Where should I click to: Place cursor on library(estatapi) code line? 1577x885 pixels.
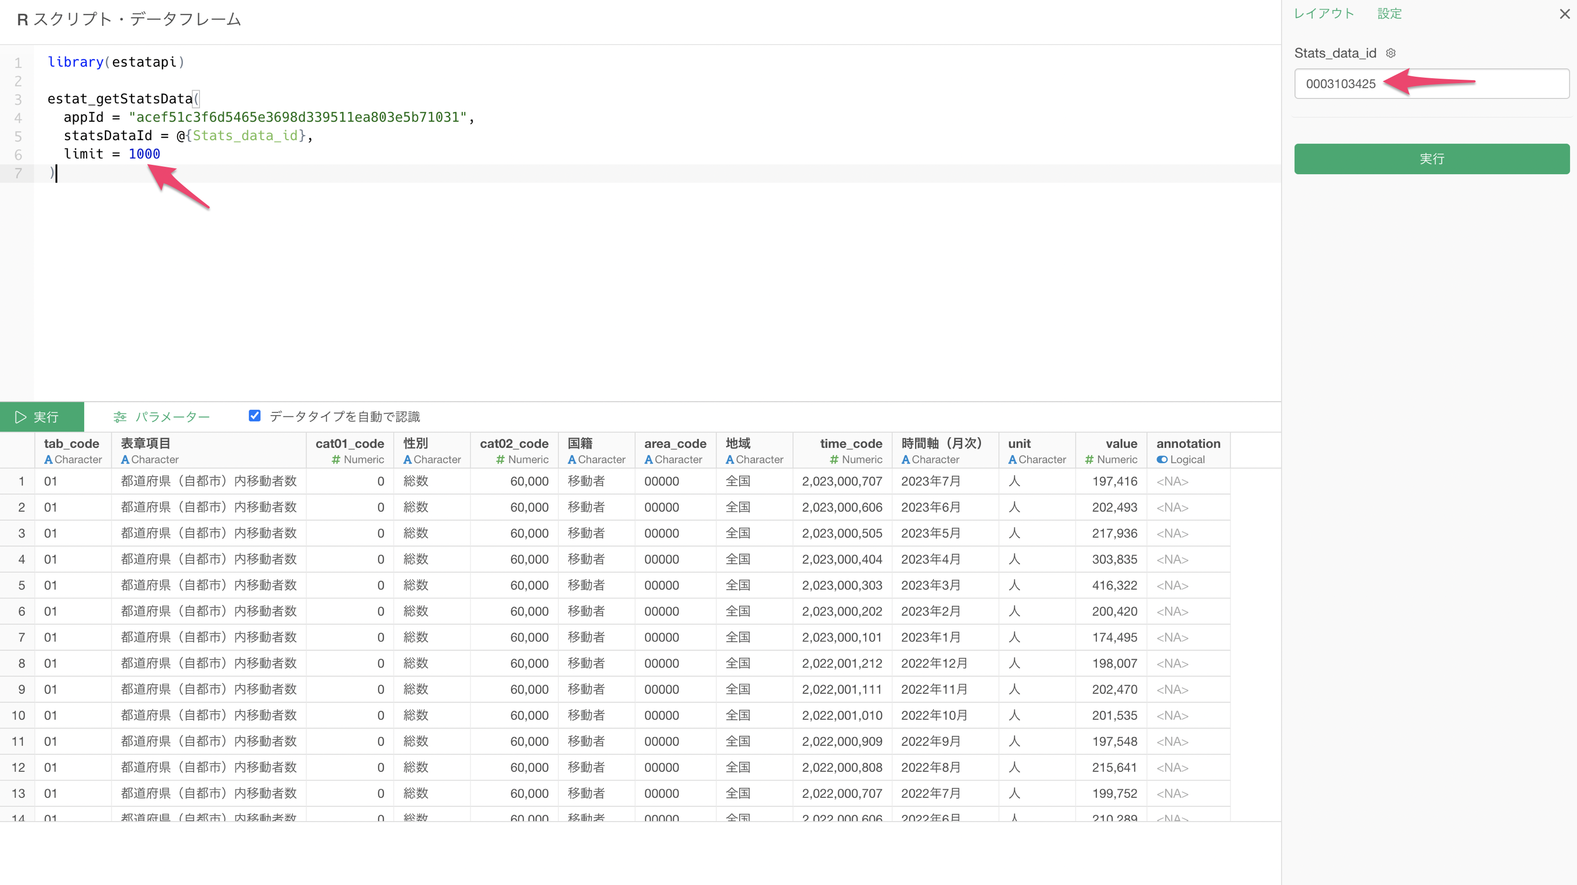click(x=116, y=62)
